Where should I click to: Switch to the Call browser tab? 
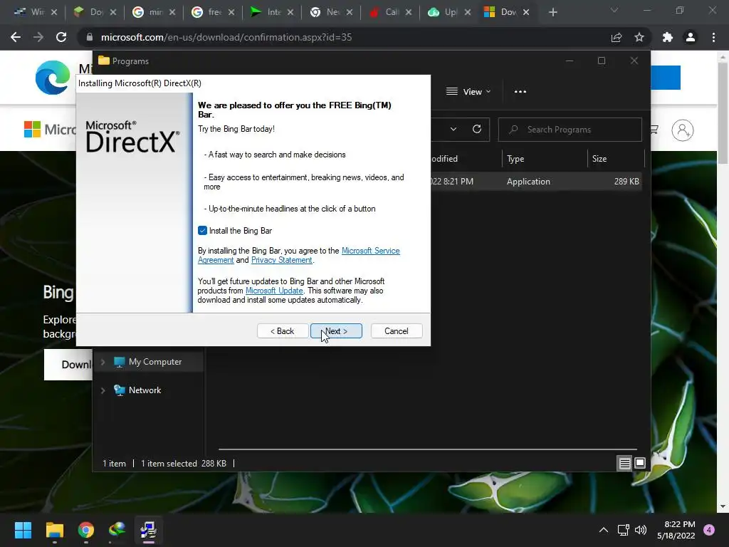coord(389,12)
